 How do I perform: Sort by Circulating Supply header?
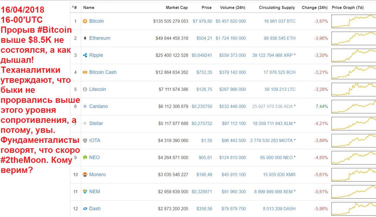coord(277,8)
